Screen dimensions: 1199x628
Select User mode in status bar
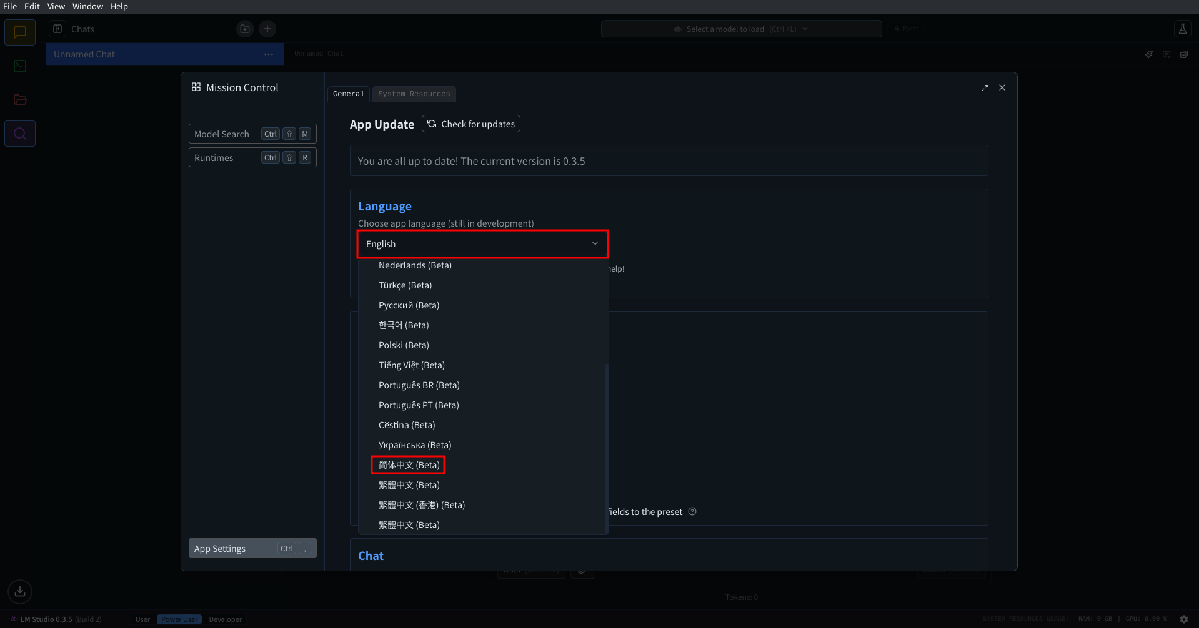(x=142, y=619)
